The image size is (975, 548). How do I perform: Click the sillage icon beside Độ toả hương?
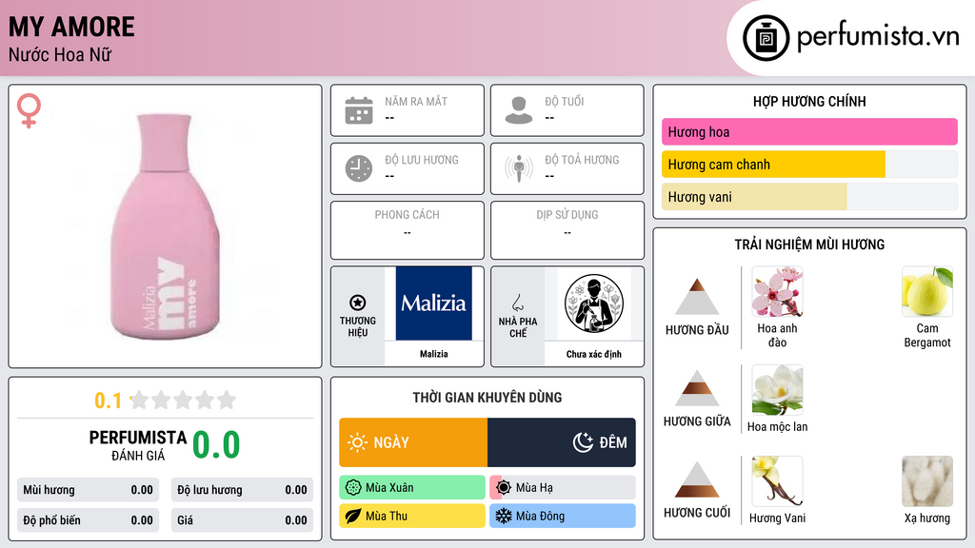(x=519, y=168)
